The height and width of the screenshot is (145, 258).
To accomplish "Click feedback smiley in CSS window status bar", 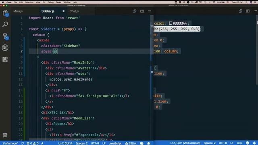I will (248, 143).
